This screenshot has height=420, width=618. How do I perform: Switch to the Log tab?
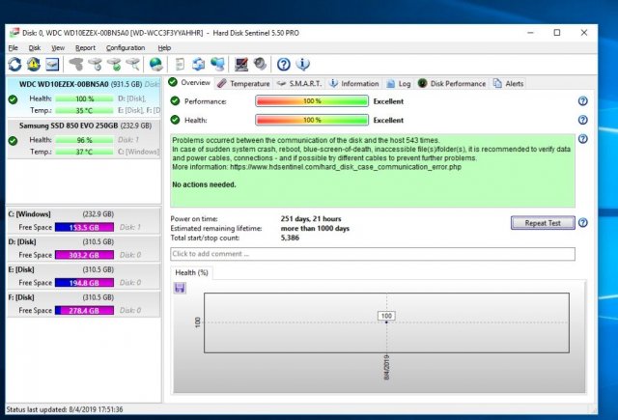click(x=399, y=84)
